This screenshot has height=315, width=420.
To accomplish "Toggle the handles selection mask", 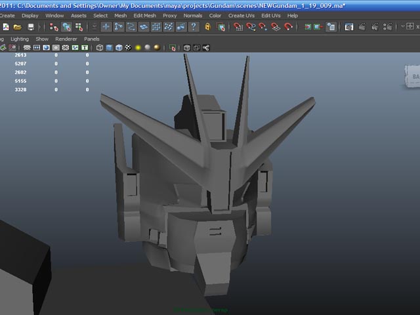I will pyautogui.click(x=106, y=27).
